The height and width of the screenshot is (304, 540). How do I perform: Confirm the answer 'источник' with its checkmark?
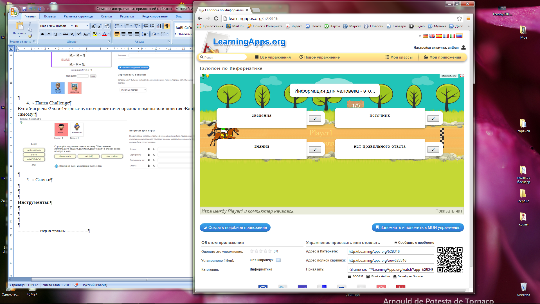coord(433,119)
